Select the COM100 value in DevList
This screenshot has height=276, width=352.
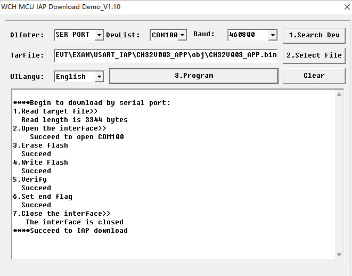(163, 35)
